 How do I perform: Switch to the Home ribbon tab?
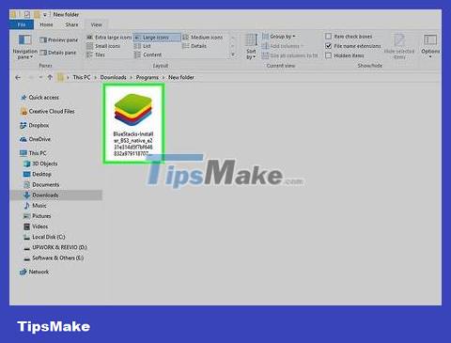tap(46, 24)
